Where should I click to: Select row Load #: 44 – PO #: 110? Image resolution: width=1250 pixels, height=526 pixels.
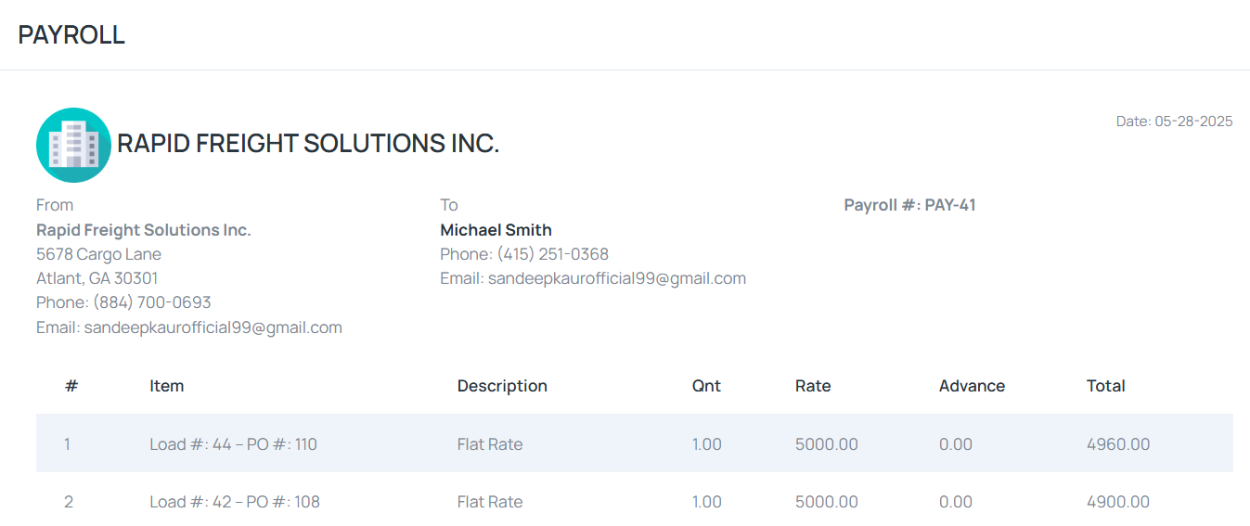pos(635,443)
